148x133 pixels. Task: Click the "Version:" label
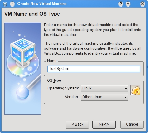[72, 97]
